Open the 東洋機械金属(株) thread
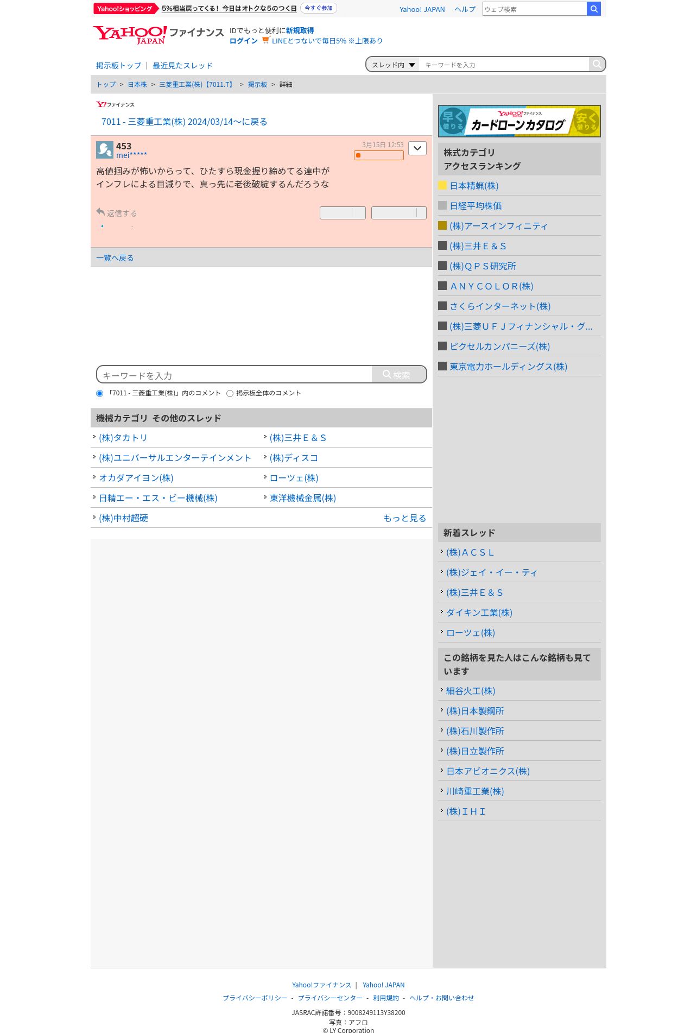 (x=303, y=498)
